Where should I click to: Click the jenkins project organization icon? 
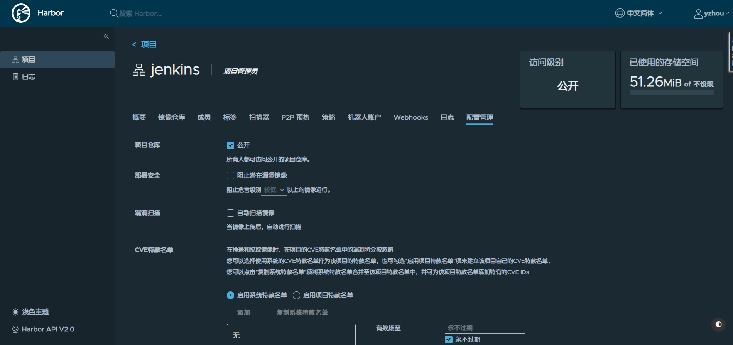pos(139,70)
